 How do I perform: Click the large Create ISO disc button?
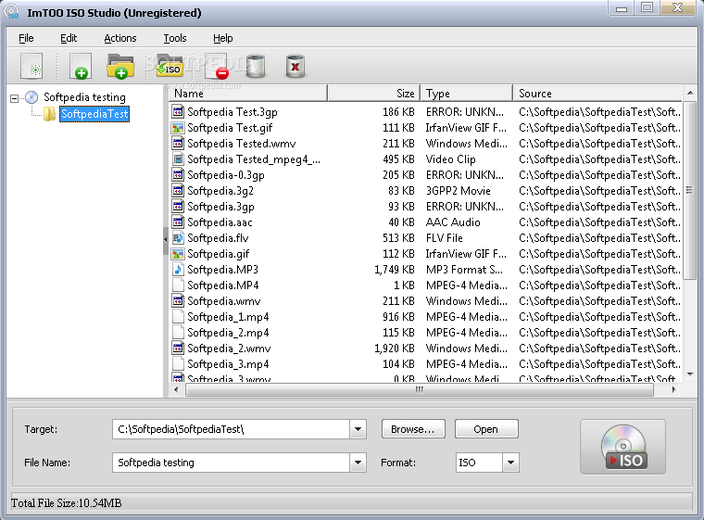click(x=622, y=447)
